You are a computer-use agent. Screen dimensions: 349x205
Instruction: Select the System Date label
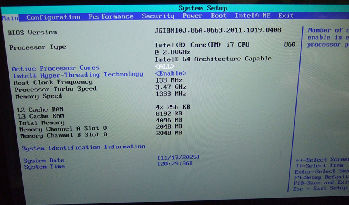tap(44, 160)
